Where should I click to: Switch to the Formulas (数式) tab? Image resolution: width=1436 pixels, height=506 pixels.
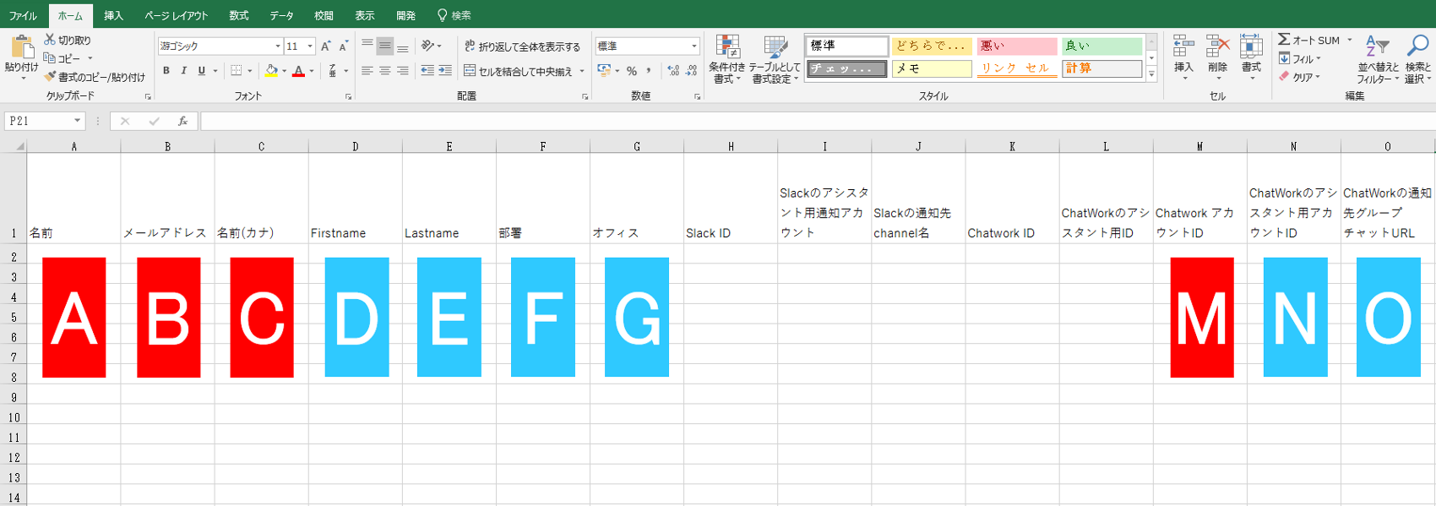click(239, 15)
